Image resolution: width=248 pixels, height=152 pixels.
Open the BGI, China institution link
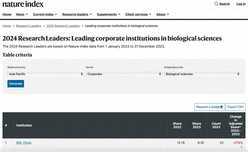click(24, 143)
